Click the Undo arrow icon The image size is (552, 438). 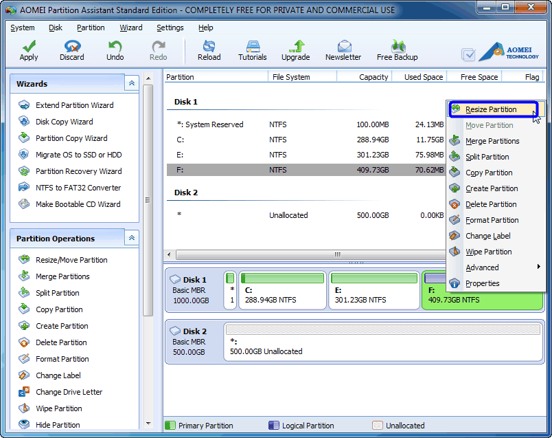pyautogui.click(x=115, y=46)
